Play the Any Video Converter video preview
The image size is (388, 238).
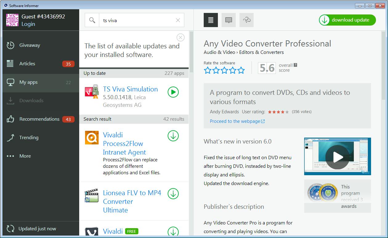(337, 157)
